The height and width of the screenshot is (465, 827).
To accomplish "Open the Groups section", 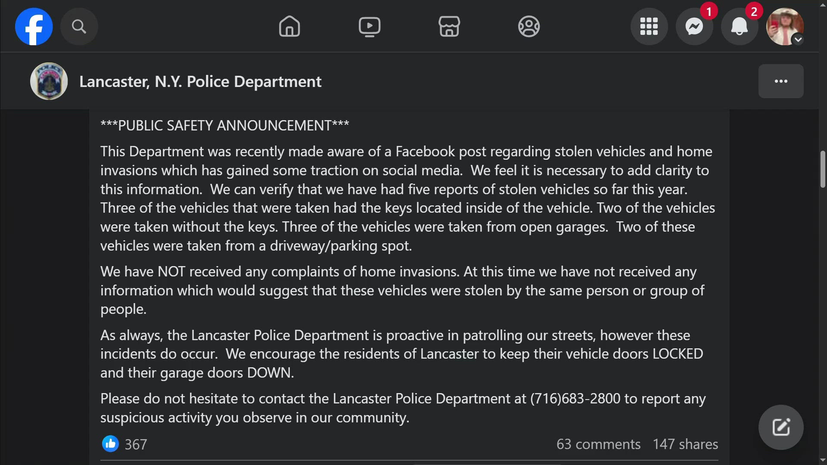I will 529,26.
